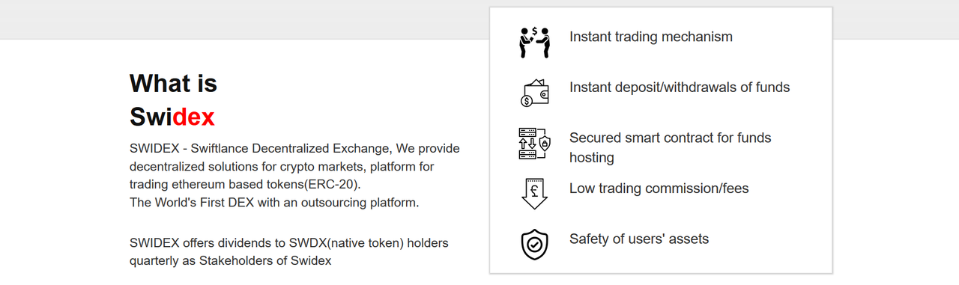
Task: Click the SWIDEX Swiftlance Decentralized Exchange paragraph
Action: 294,175
